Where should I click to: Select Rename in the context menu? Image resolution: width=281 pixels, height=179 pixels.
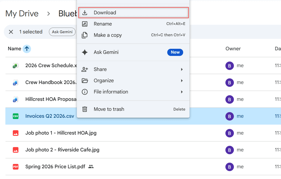pyautogui.click(x=133, y=24)
